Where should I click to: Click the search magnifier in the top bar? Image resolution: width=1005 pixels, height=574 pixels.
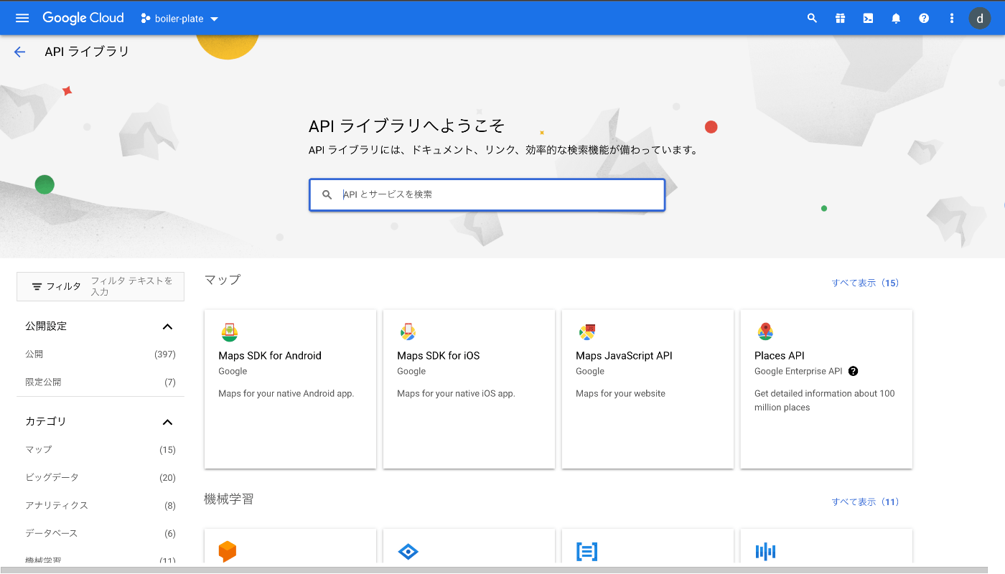pos(812,18)
